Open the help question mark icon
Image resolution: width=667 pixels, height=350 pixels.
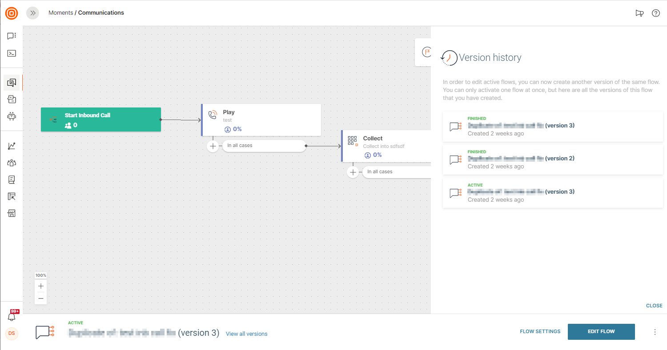click(x=655, y=13)
